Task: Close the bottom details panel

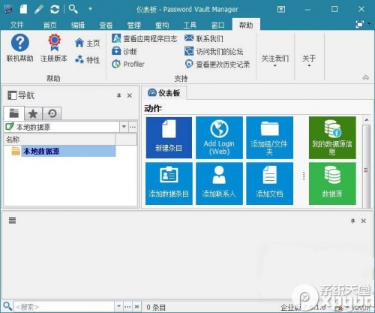Action: coord(364,221)
